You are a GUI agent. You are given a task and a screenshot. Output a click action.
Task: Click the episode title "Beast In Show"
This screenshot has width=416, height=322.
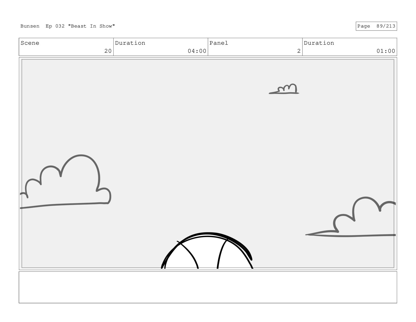point(91,26)
